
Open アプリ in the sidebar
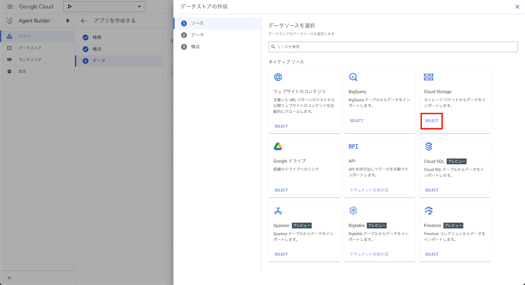click(38, 36)
